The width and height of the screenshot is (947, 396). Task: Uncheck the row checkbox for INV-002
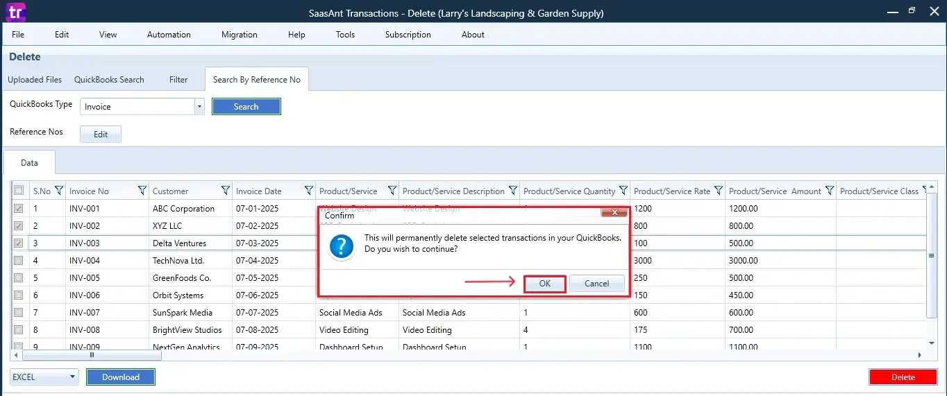(x=19, y=225)
